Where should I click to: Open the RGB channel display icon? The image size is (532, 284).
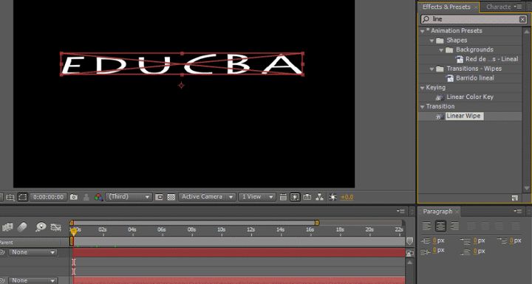point(98,197)
